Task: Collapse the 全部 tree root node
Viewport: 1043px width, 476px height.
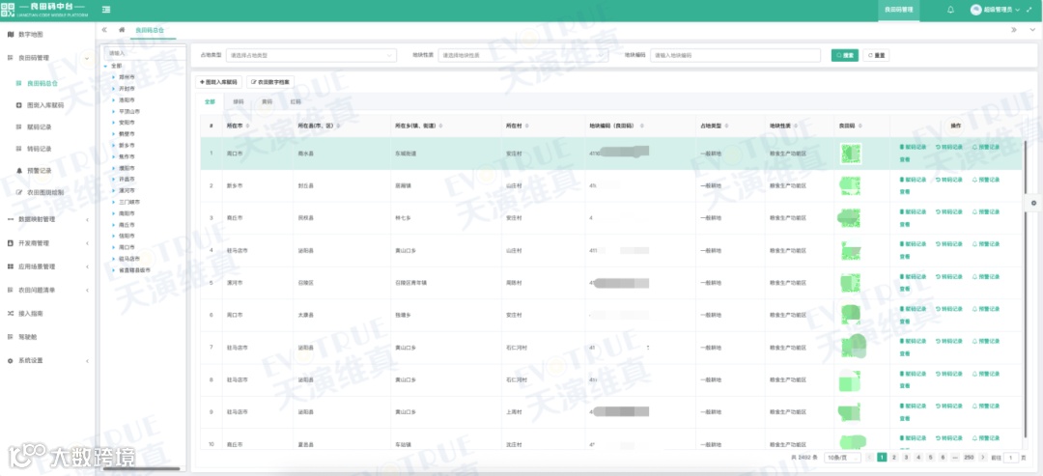Action: pos(105,66)
